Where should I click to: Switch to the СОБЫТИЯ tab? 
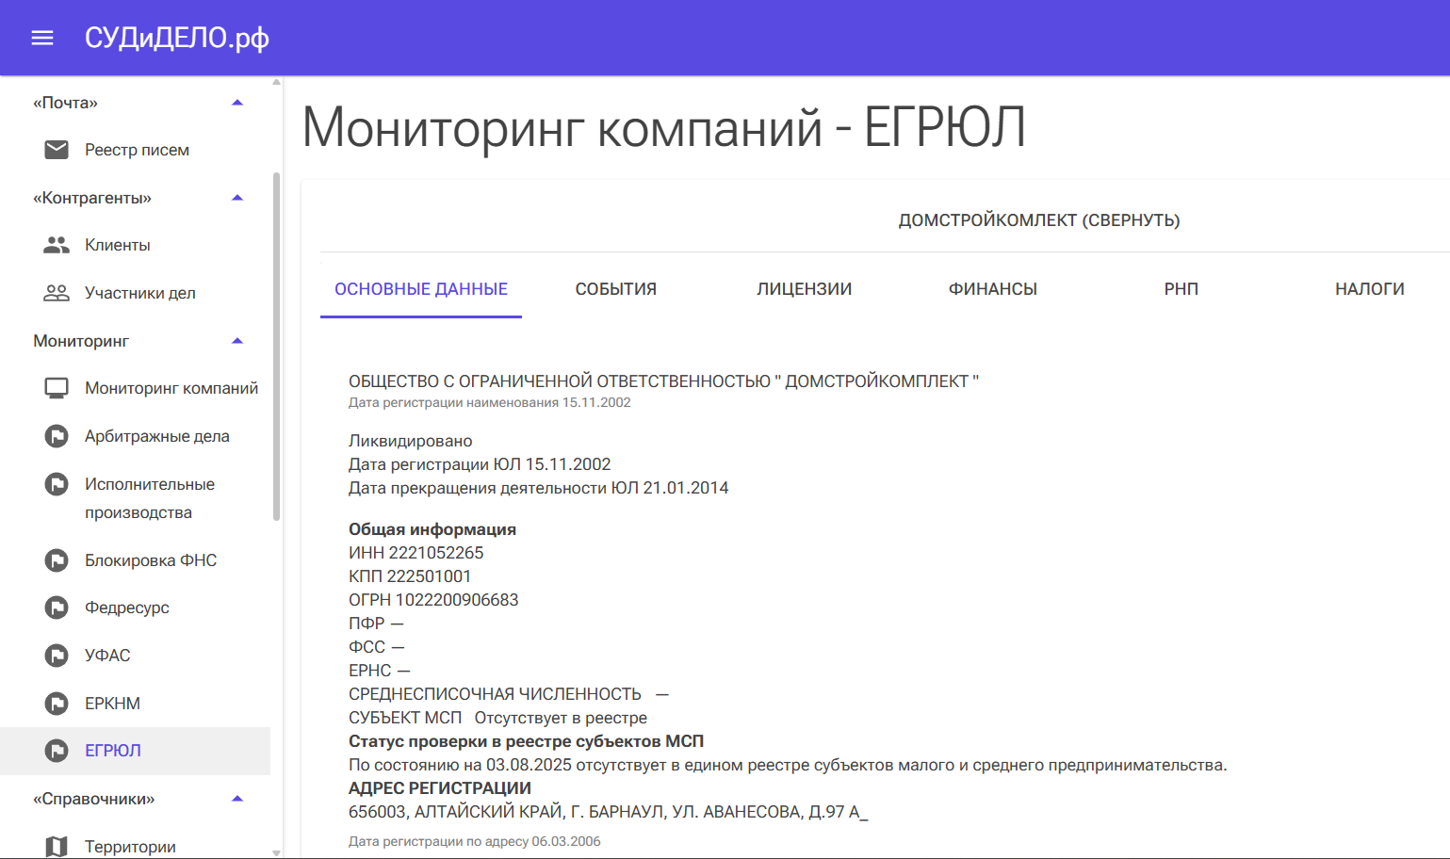click(x=615, y=289)
